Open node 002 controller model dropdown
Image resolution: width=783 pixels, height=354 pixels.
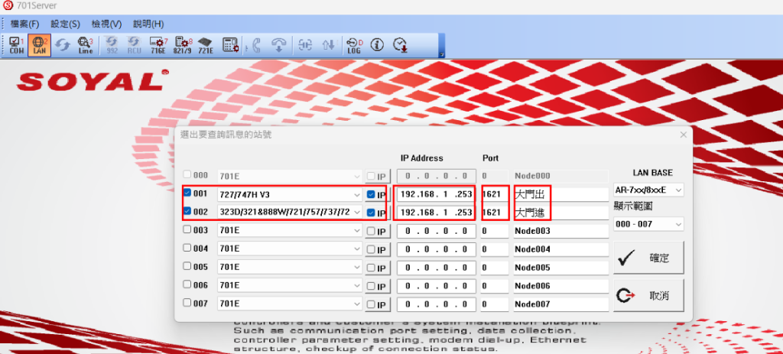(290, 213)
